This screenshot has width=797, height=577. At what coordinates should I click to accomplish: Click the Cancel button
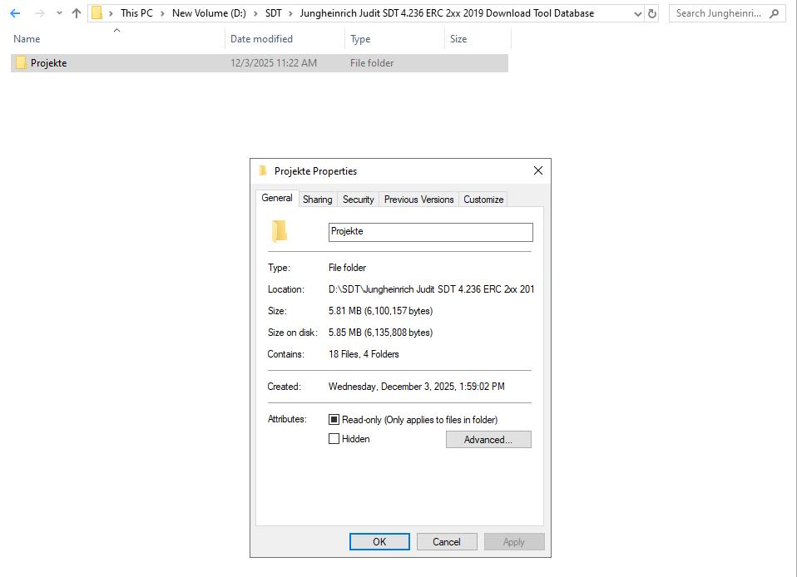point(447,542)
